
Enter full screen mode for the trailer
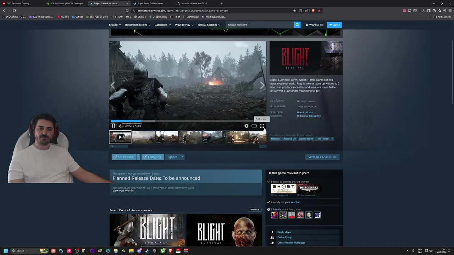tap(262, 126)
